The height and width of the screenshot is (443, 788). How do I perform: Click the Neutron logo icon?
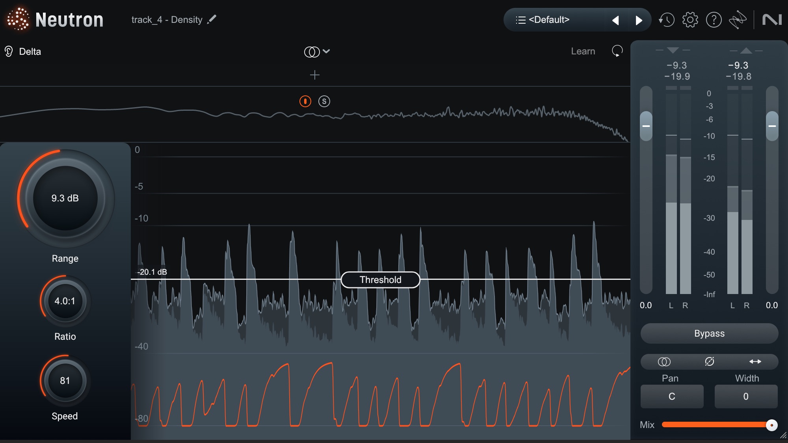(x=18, y=19)
